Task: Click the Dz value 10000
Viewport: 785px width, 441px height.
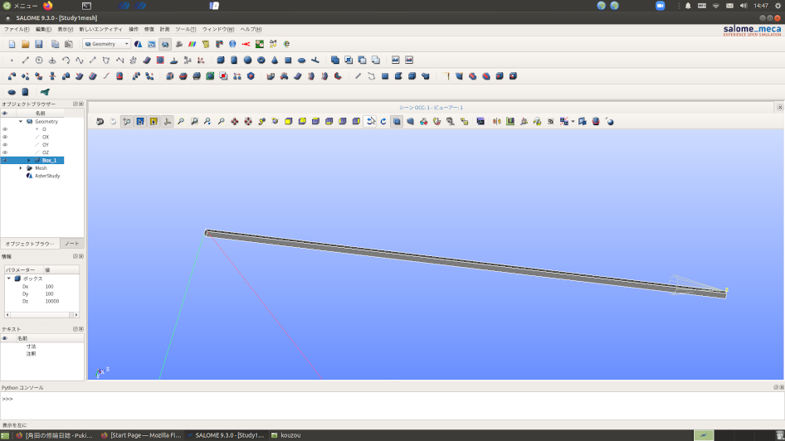Action: click(x=52, y=302)
